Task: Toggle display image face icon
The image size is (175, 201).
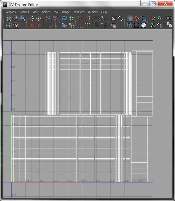Action: pyautogui.click(x=114, y=19)
